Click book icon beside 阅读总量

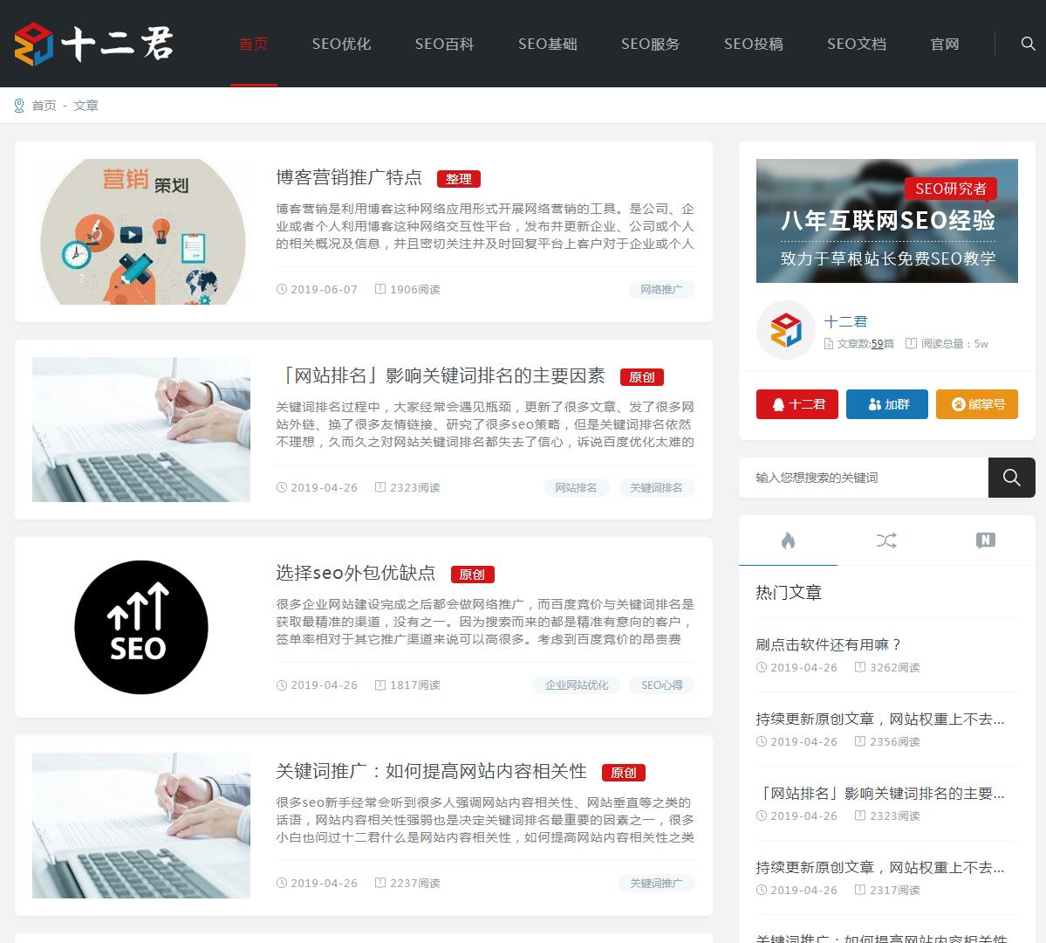pyautogui.click(x=911, y=343)
